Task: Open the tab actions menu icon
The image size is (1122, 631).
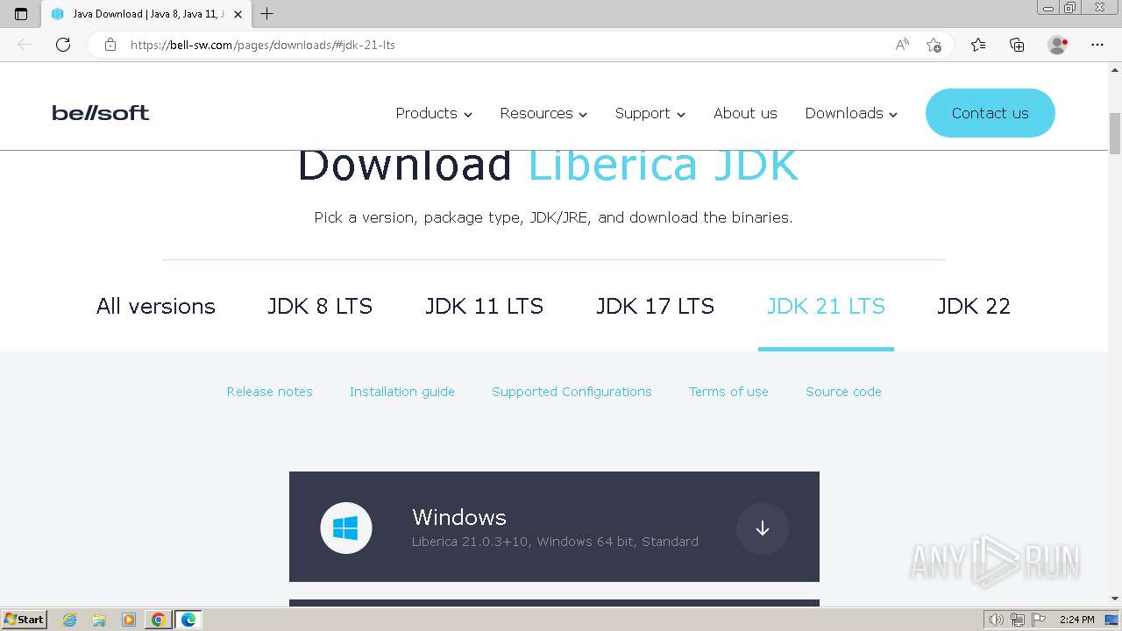Action: [x=21, y=14]
